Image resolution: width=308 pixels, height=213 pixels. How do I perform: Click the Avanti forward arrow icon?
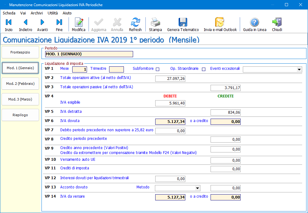point(42,22)
